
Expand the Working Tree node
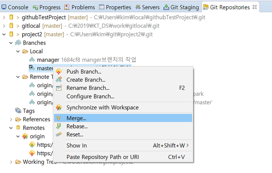[11, 162]
